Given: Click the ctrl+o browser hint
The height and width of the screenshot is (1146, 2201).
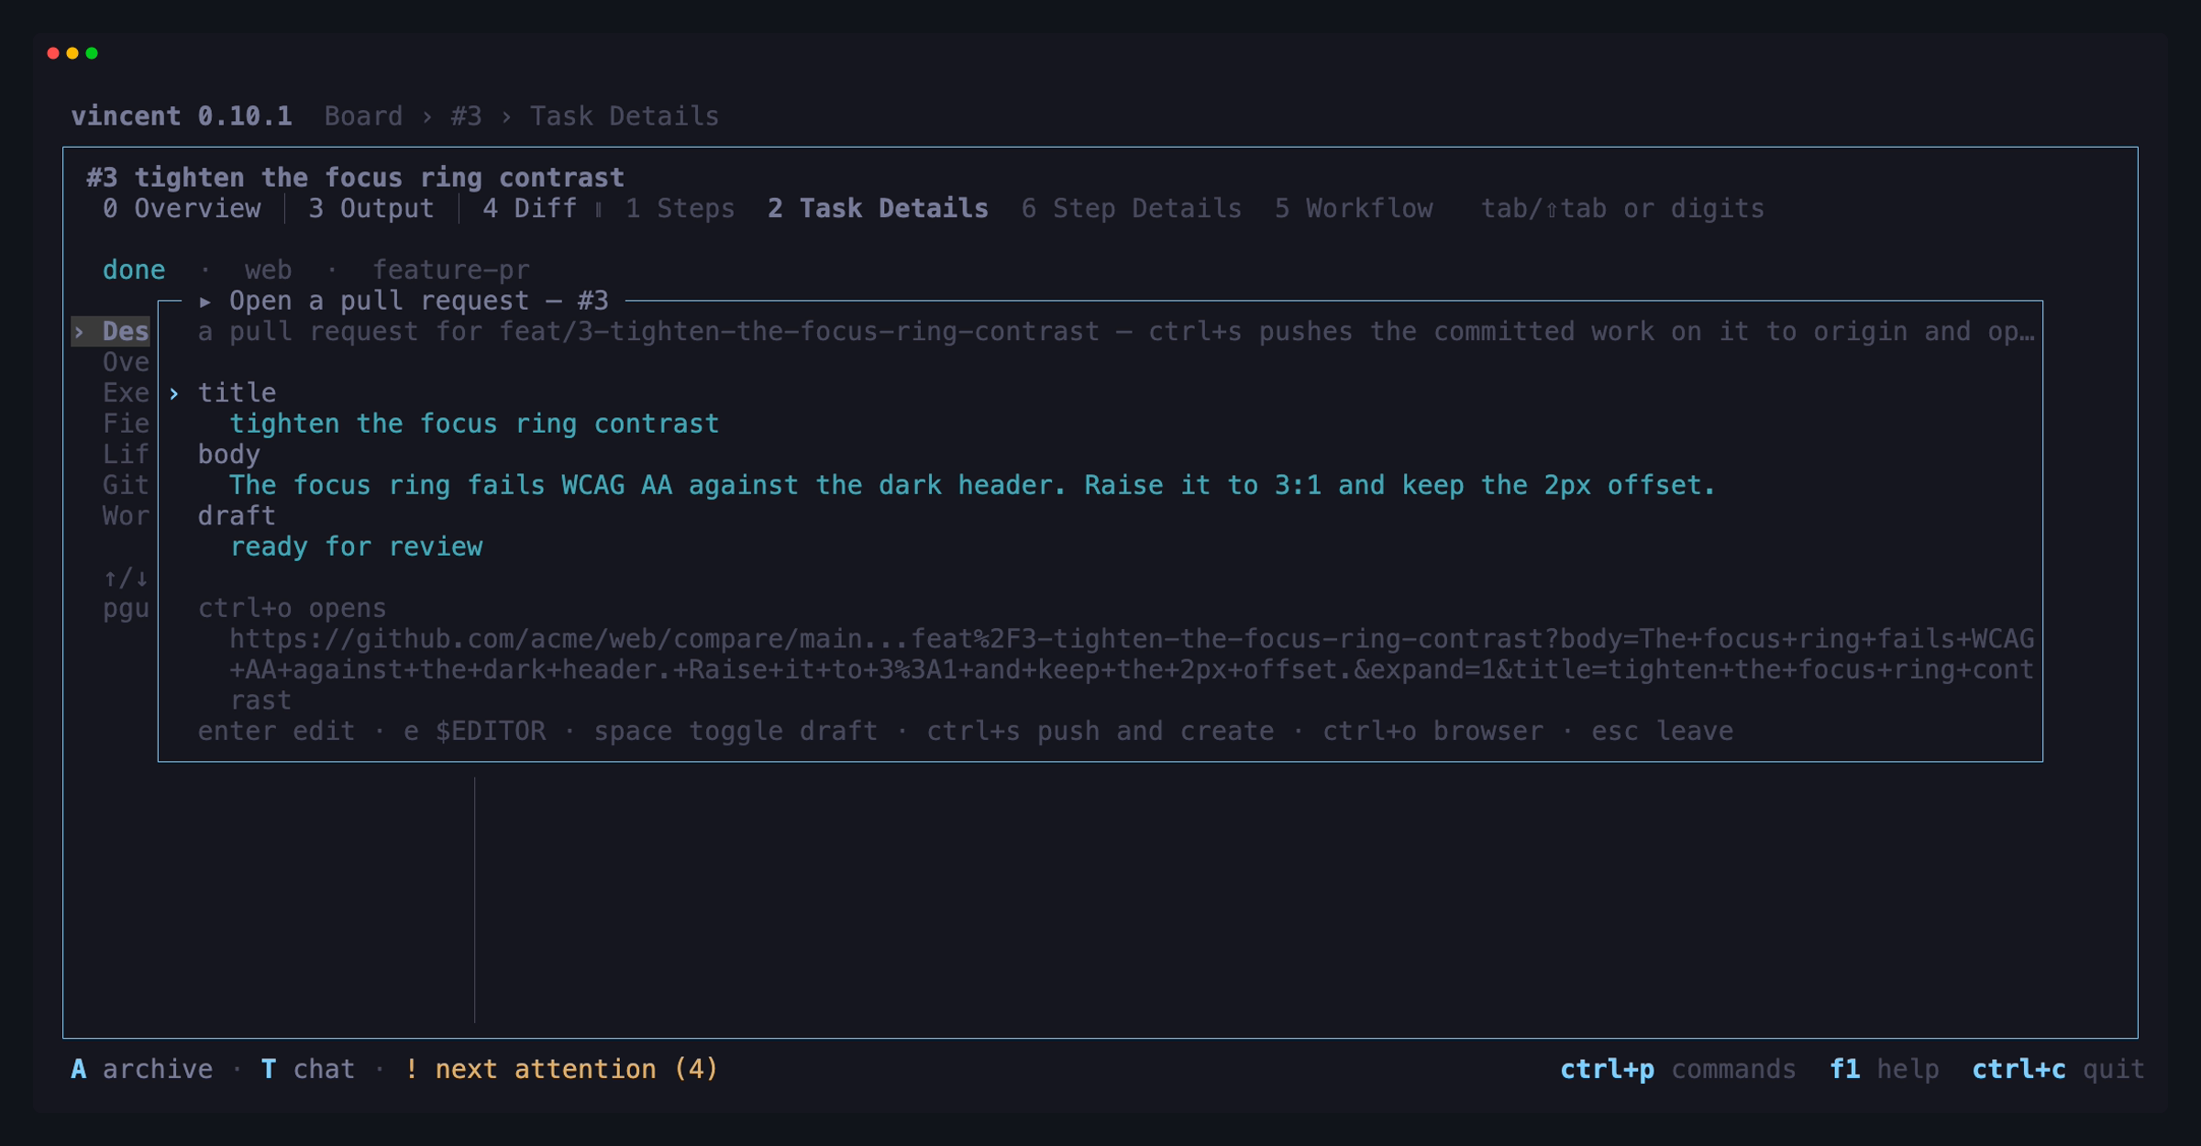Looking at the screenshot, I should point(1432,732).
